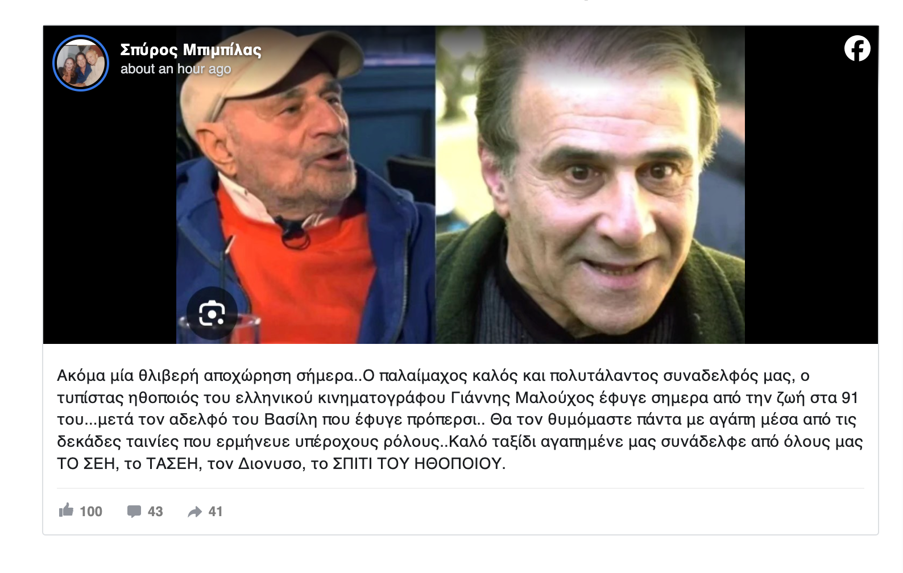Select the comment count of 43
Screen dimensions: 903x573
(x=155, y=512)
